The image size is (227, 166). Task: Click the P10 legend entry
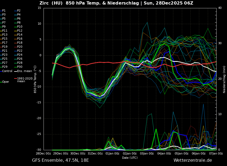19,27
